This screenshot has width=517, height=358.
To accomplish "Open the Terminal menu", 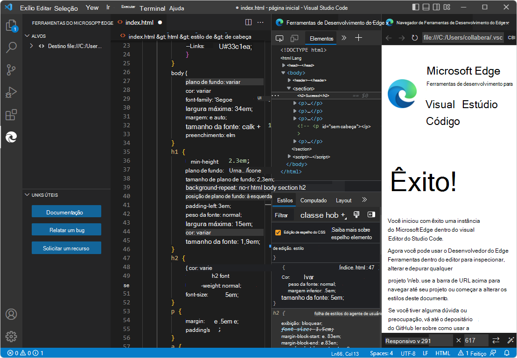I will pos(152,8).
